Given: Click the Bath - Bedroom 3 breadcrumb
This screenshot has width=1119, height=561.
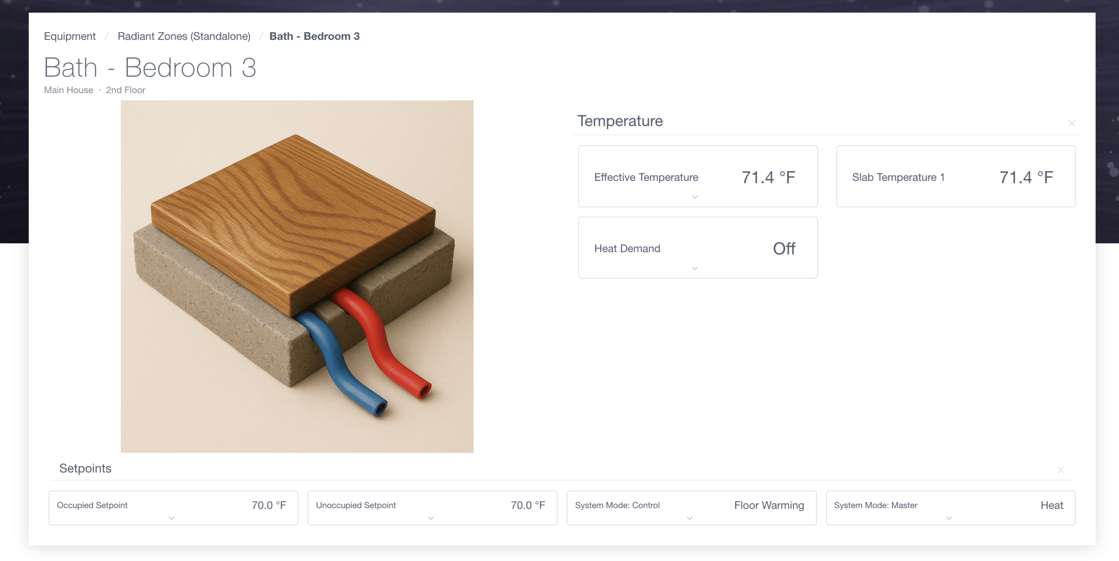Looking at the screenshot, I should [x=314, y=36].
